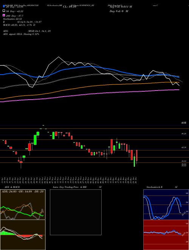Click the ADX (MGR) 24.1, 14.1, 23 readout

click(x=27, y=31)
